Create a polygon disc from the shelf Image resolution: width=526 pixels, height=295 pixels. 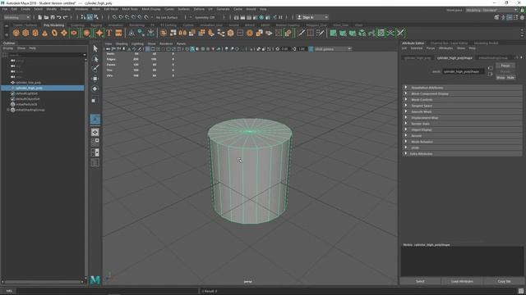pyautogui.click(x=74, y=33)
